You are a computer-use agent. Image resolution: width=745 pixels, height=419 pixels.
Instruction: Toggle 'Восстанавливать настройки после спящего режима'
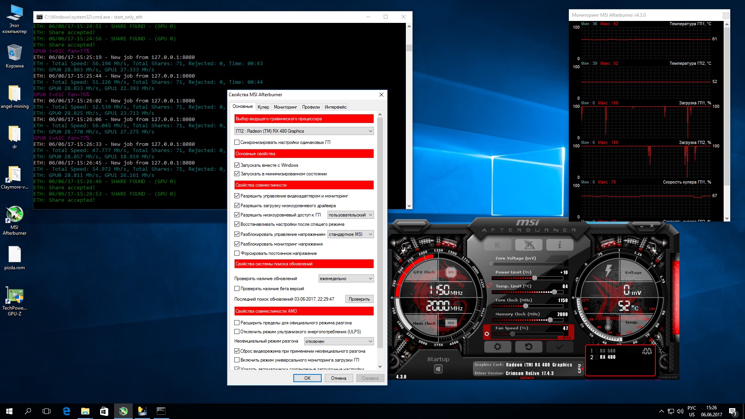[x=237, y=224]
